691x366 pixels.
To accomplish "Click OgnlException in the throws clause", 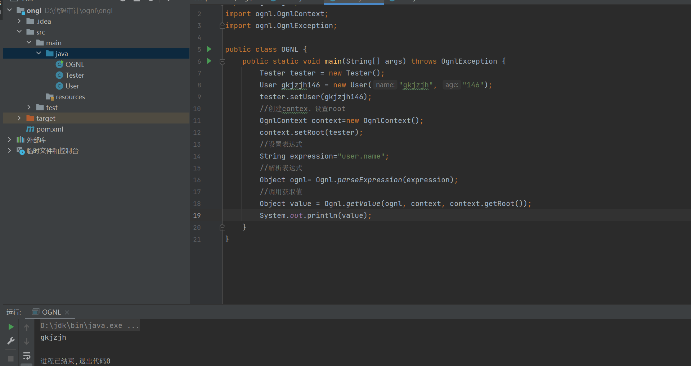I will (x=469, y=61).
